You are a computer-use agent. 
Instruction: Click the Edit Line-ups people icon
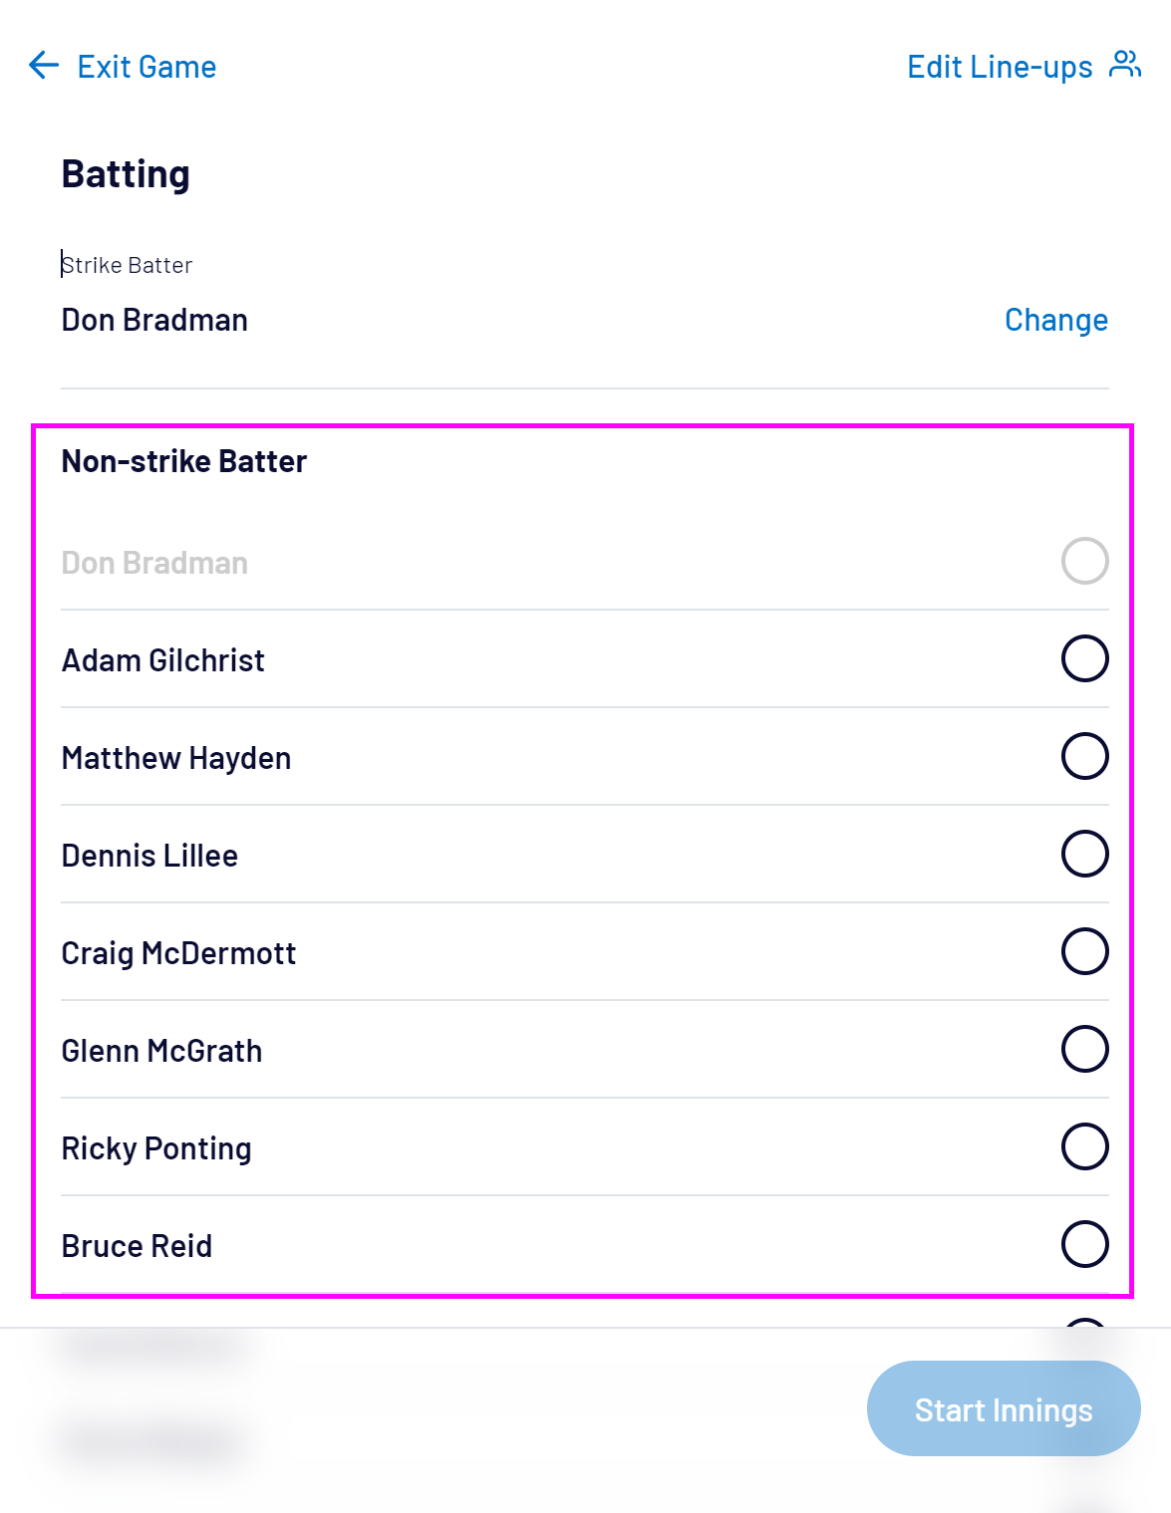point(1125,65)
